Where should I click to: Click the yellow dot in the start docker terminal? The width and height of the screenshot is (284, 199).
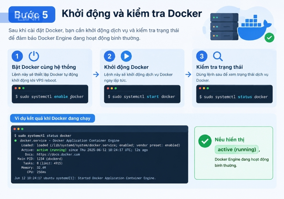pos(112,88)
